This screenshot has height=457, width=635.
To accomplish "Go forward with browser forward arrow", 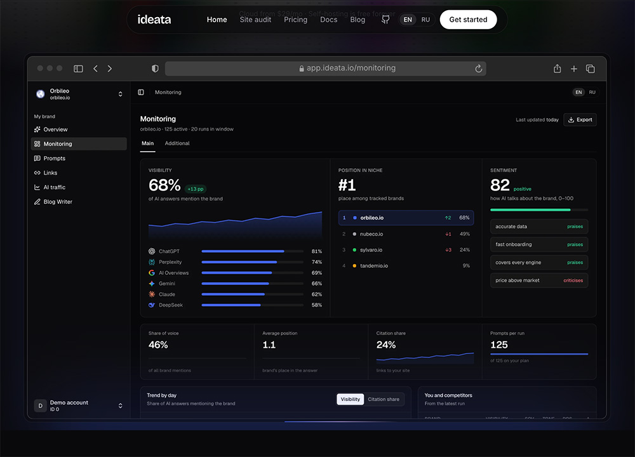I will click(x=110, y=69).
